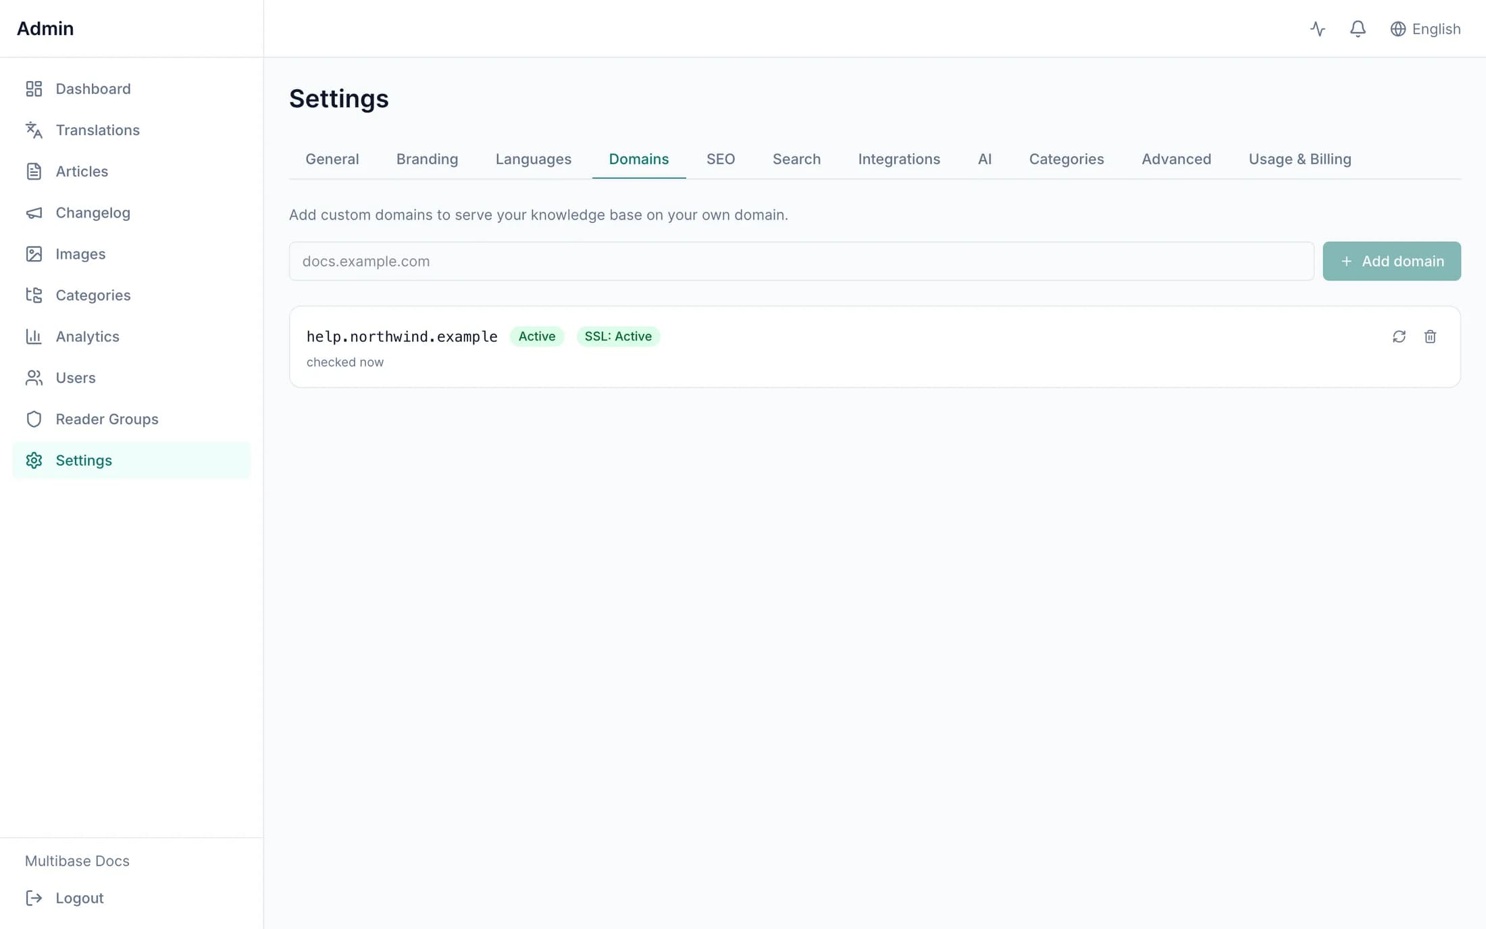Click the Articles document icon
1486x929 pixels.
click(34, 171)
